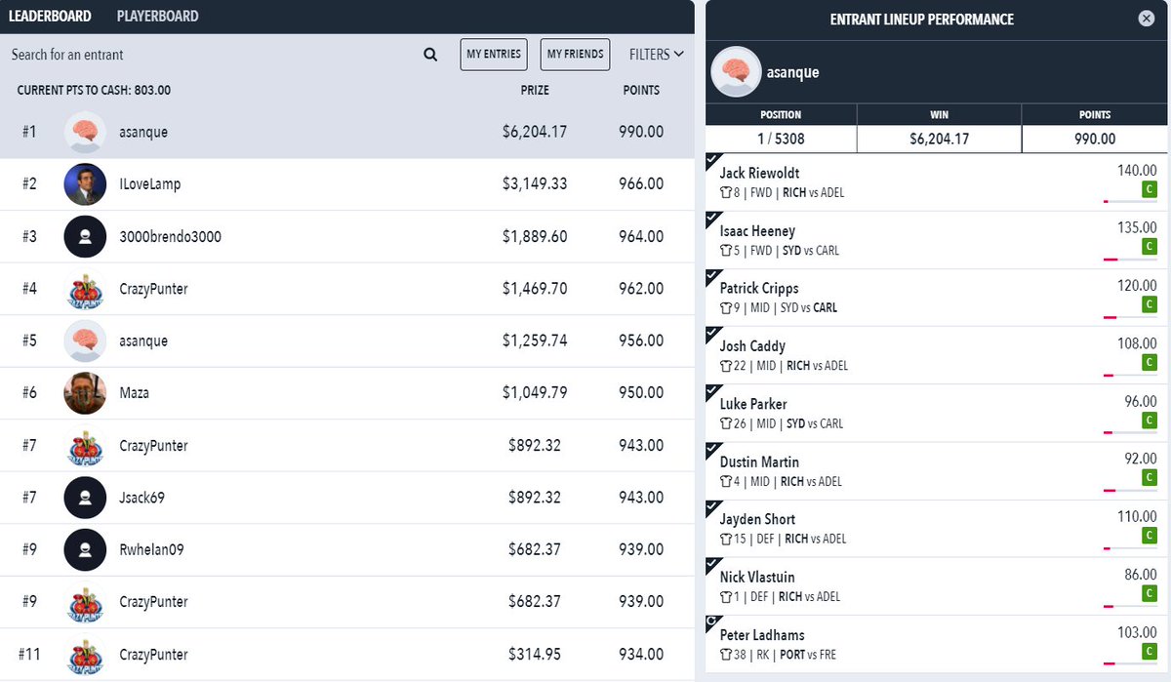The image size is (1171, 682).
Task: Click Jack Riewoldt player name
Action: click(760, 174)
